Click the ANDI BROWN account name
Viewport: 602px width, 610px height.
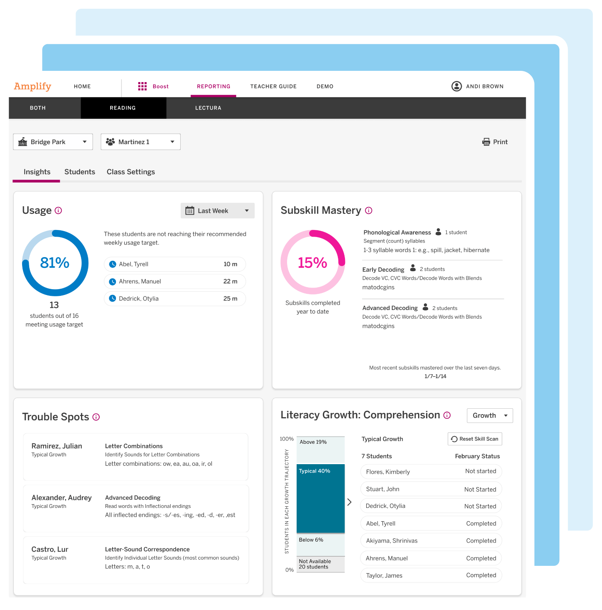pos(485,87)
